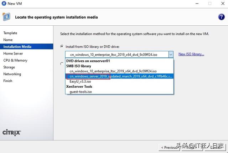This screenshot has height=153, width=228.
Task: Select the Installation Media step
Action: click(x=27, y=47)
